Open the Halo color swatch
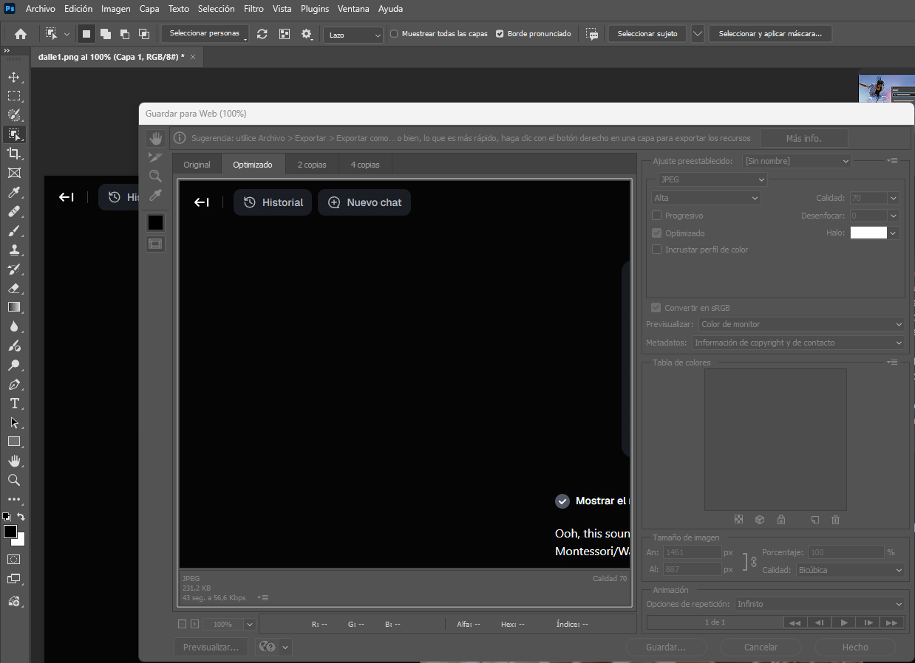Image resolution: width=915 pixels, height=663 pixels. 869,232
